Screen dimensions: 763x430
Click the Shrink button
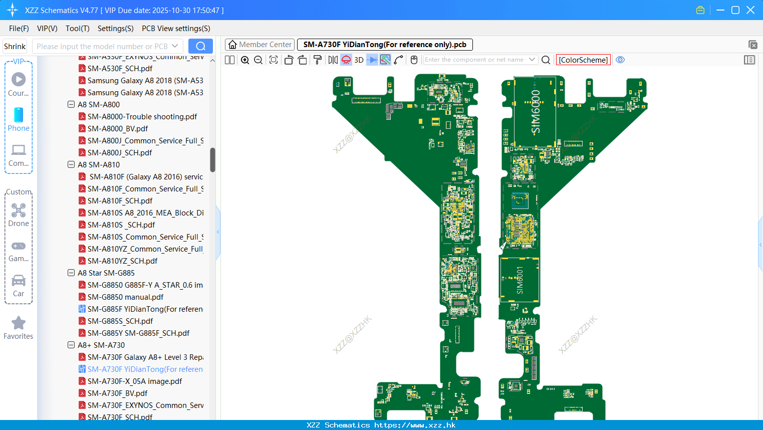15,46
